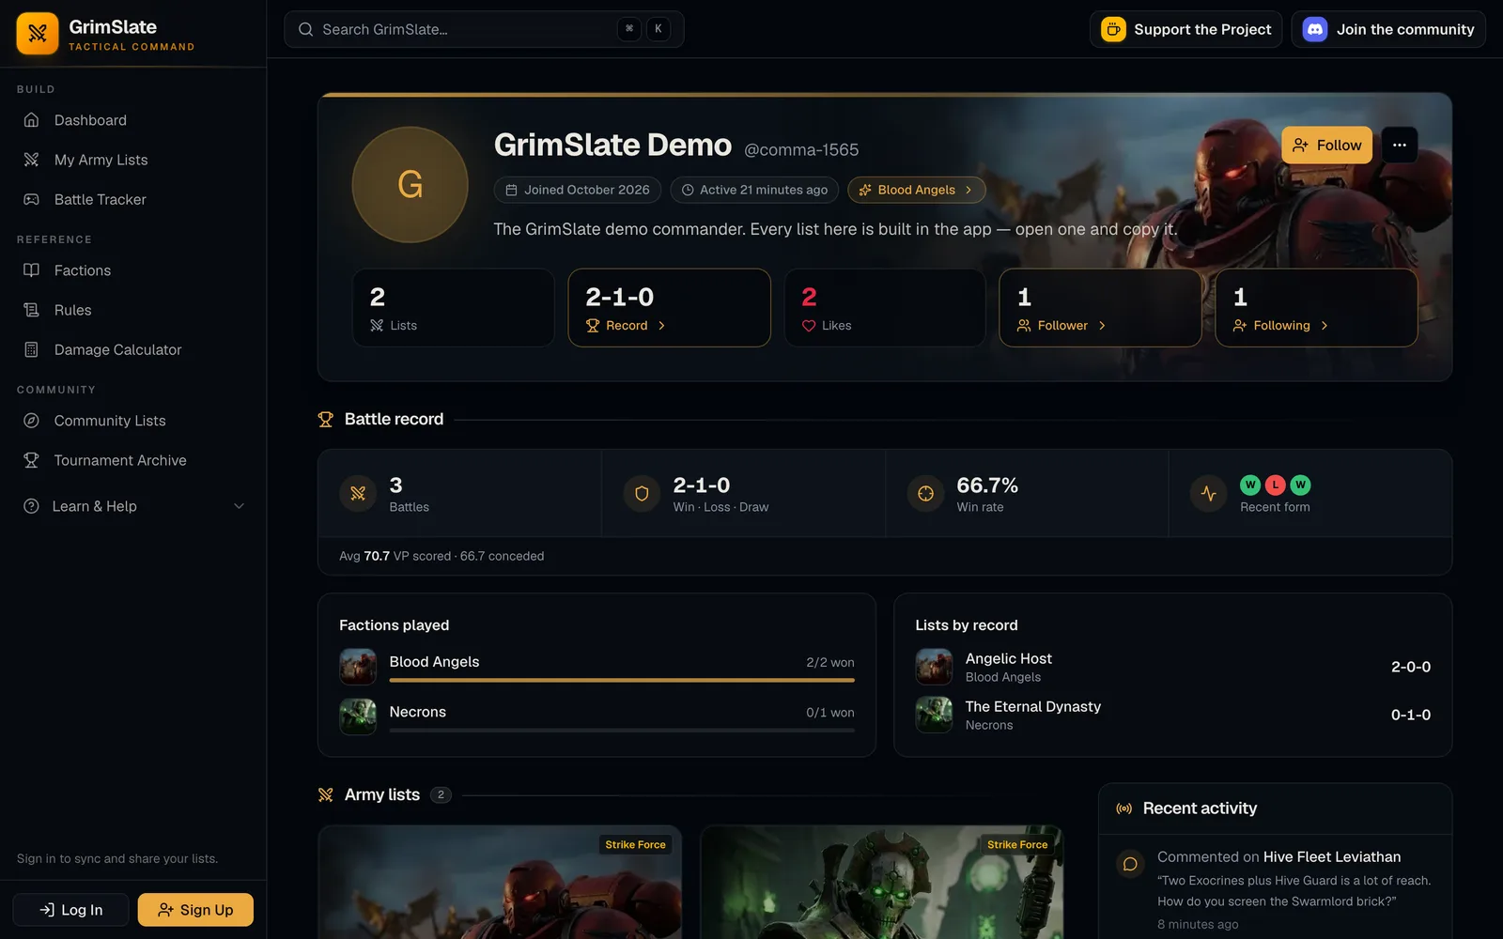Click the pulse icon beside Recent form
1503x939 pixels.
[x=1209, y=493]
